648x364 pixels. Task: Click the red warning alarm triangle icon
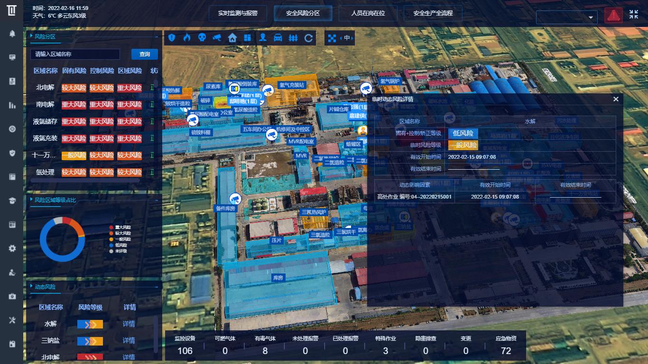click(x=613, y=15)
